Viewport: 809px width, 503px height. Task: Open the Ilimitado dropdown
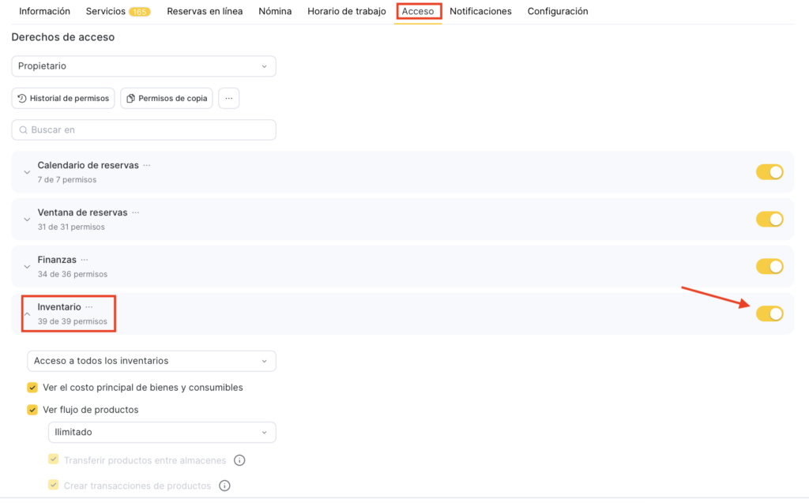click(x=162, y=433)
